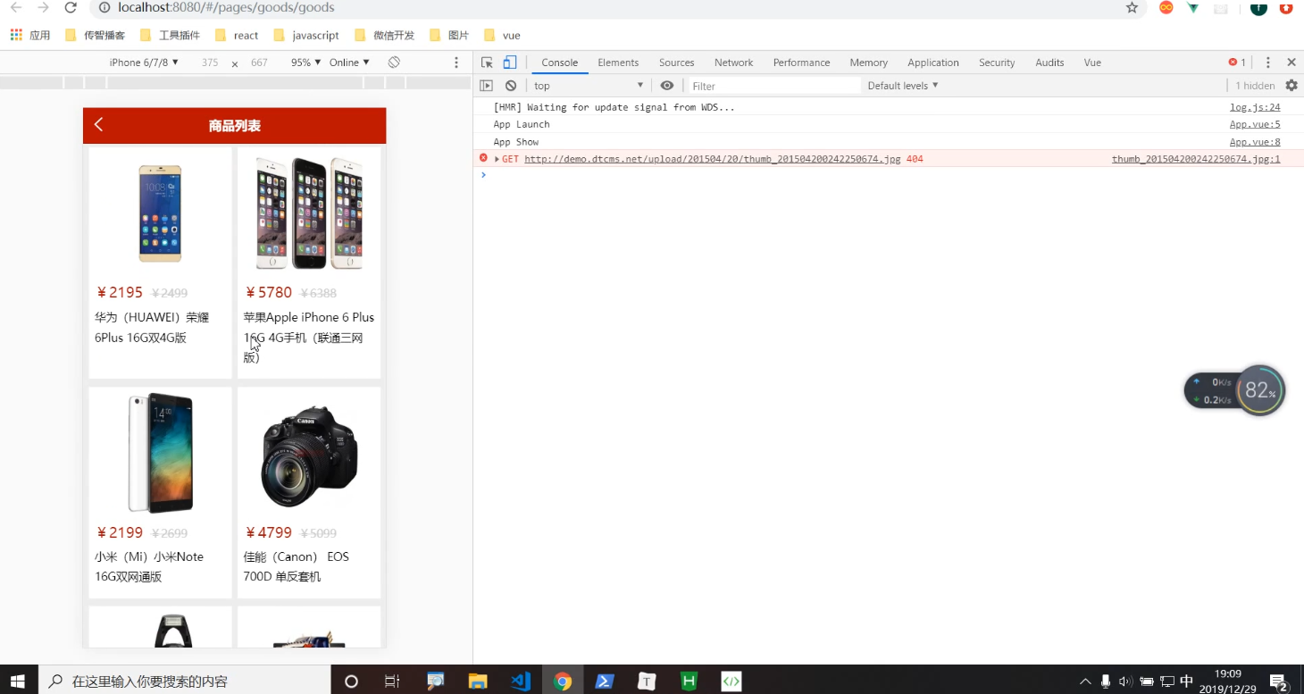Click the device height field 667
This screenshot has width=1304, height=694.
tap(259, 63)
